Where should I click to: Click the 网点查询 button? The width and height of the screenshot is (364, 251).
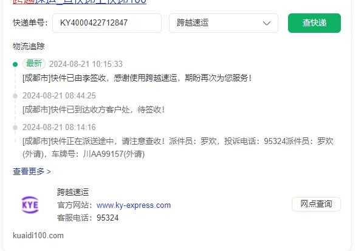[x=316, y=204]
